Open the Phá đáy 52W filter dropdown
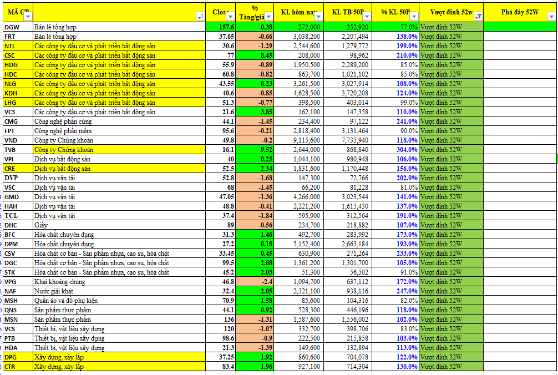 click(551, 17)
